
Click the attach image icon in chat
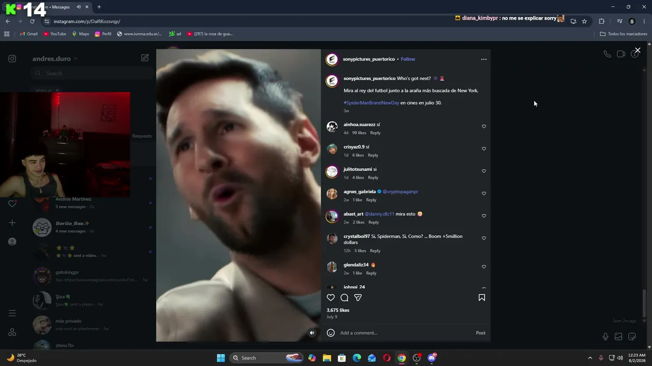click(618, 337)
